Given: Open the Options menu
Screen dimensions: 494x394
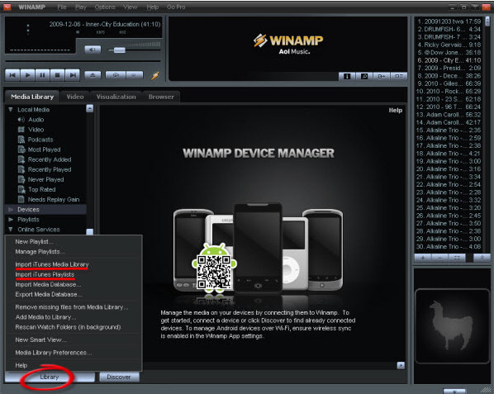Looking at the screenshot, I should tap(105, 7).
